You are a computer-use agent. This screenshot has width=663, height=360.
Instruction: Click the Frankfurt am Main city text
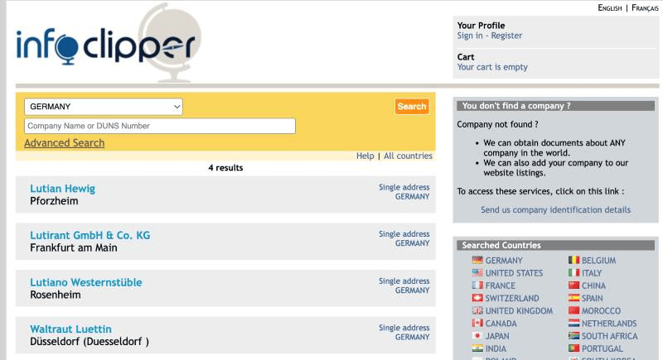(74, 248)
